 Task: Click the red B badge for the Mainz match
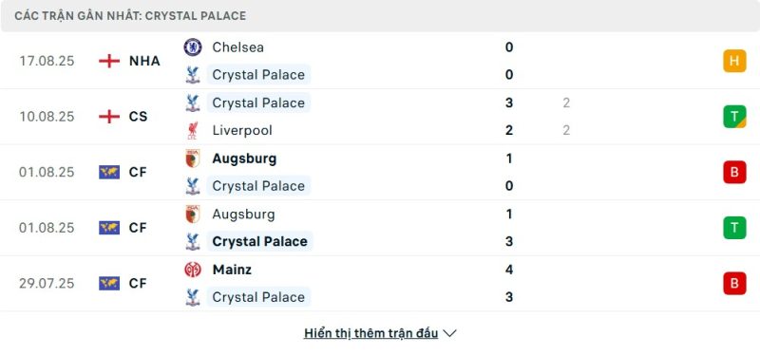click(x=734, y=283)
